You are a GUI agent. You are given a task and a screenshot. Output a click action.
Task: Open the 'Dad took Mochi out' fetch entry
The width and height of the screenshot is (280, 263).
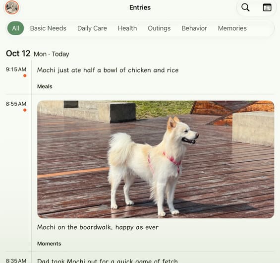[x=108, y=261]
